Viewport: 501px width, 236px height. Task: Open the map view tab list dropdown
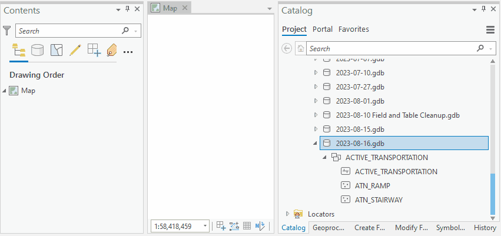coord(270,9)
